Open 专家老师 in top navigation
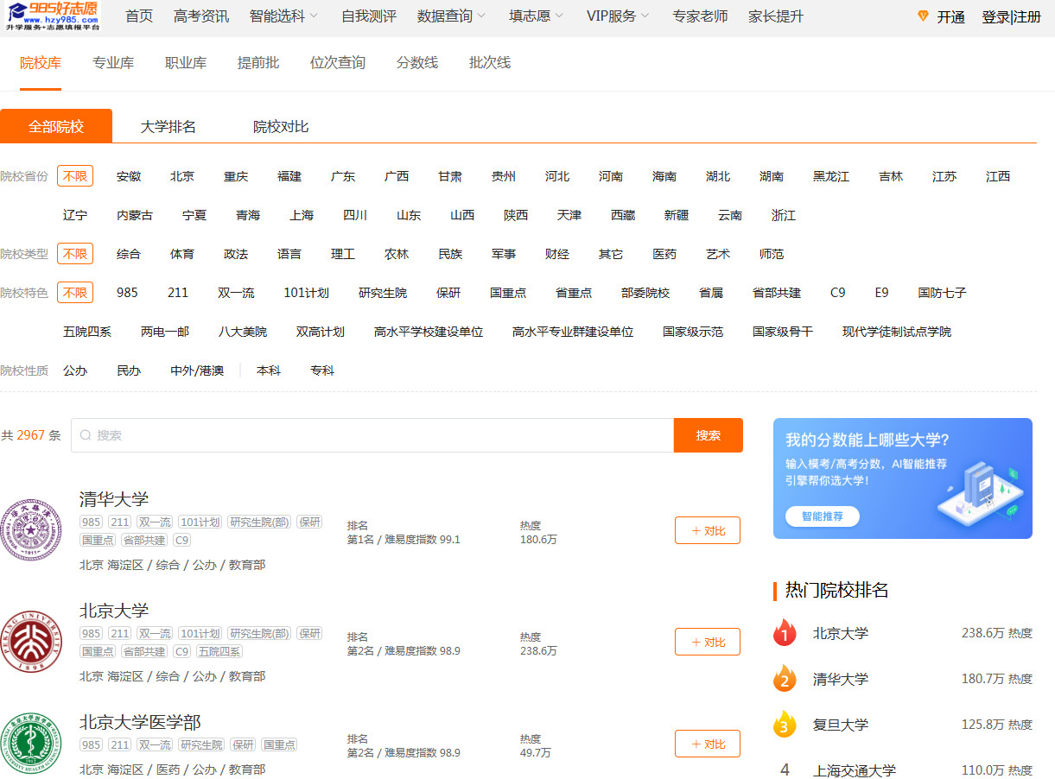 coord(700,16)
